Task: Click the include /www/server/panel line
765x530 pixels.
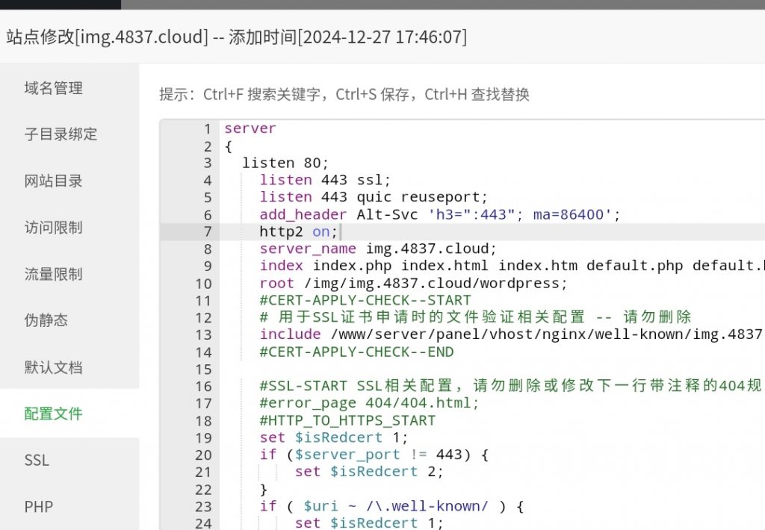Action: coord(512,334)
